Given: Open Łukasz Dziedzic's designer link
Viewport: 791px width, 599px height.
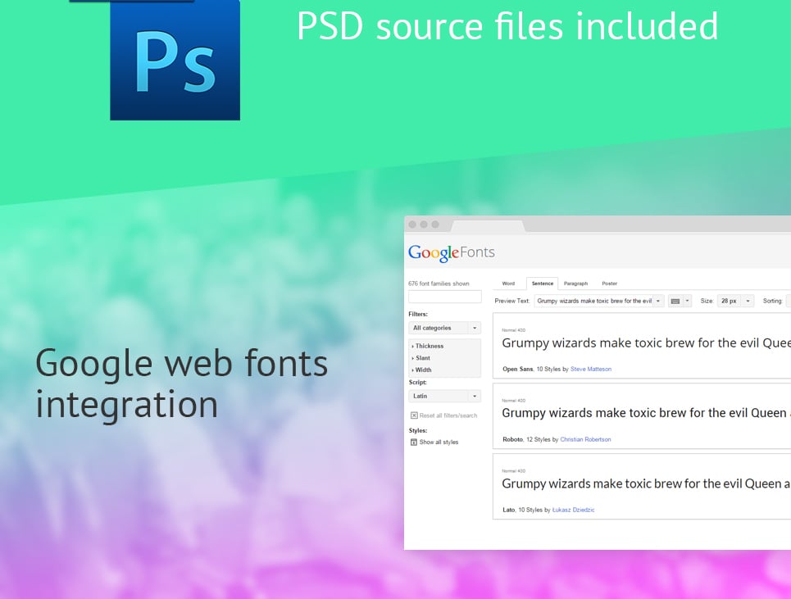Looking at the screenshot, I should pyautogui.click(x=573, y=510).
